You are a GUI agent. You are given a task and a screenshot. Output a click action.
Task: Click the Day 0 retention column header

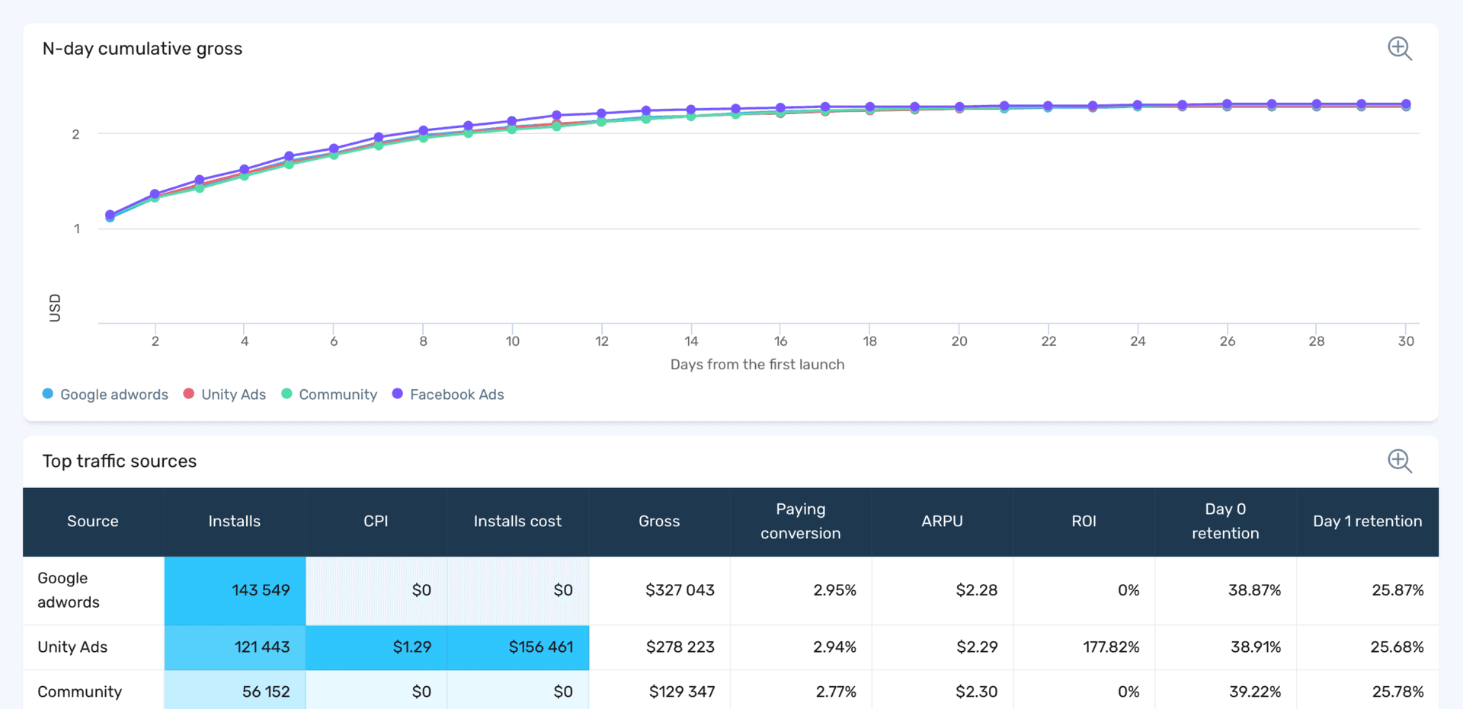pyautogui.click(x=1225, y=522)
